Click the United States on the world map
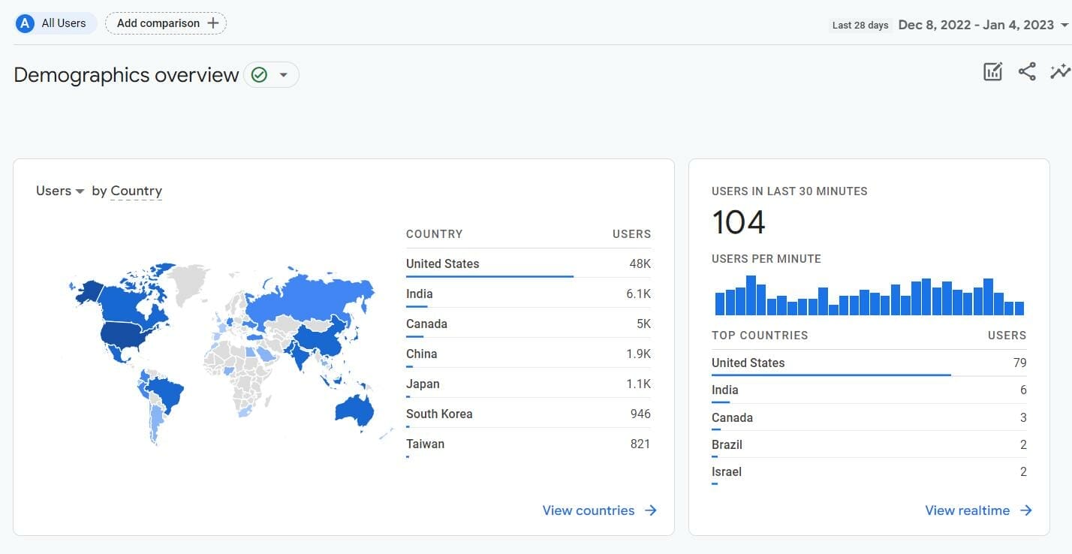This screenshot has width=1072, height=554. click(125, 334)
